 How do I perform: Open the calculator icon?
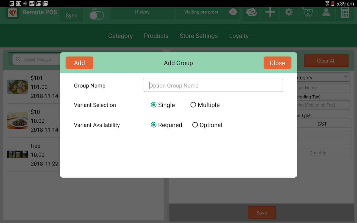click(x=345, y=12)
